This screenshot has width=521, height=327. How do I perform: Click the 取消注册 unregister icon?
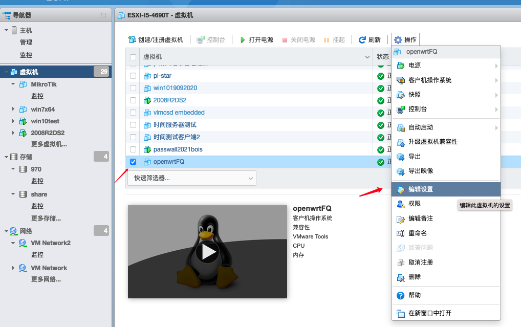[x=401, y=263]
